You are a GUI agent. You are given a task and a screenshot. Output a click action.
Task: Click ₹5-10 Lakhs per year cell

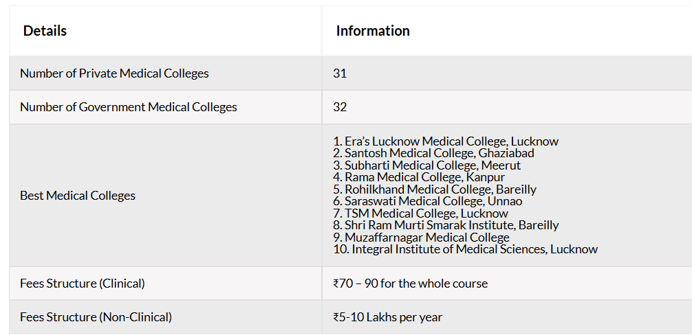(x=508, y=317)
